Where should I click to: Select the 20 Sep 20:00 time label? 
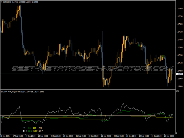56,136
